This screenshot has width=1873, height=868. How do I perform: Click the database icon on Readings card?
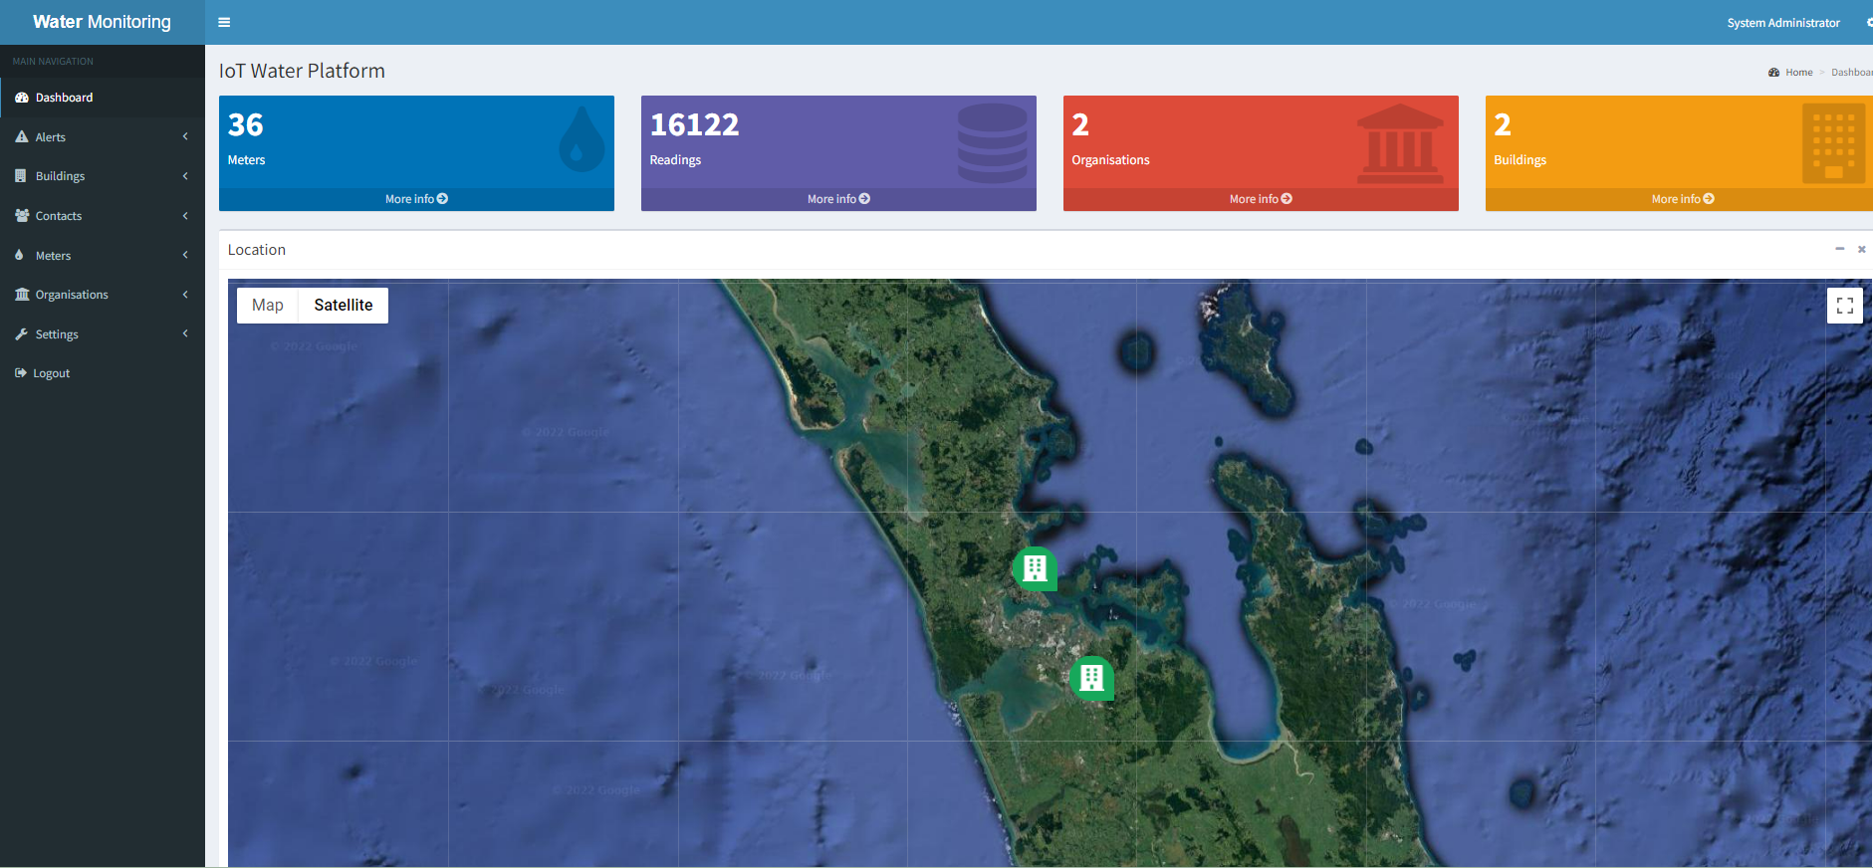[992, 142]
